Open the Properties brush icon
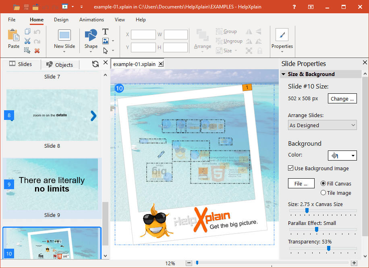Viewport: 369px width, 268px height. pyautogui.click(x=282, y=35)
